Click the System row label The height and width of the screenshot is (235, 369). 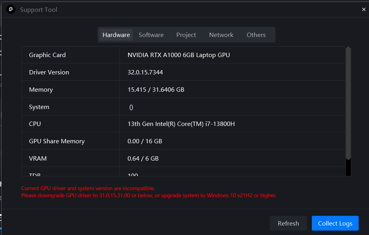point(39,107)
